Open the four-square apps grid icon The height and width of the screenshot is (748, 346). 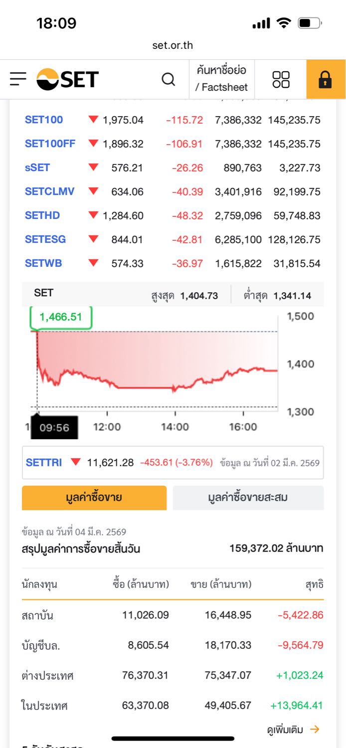click(281, 79)
